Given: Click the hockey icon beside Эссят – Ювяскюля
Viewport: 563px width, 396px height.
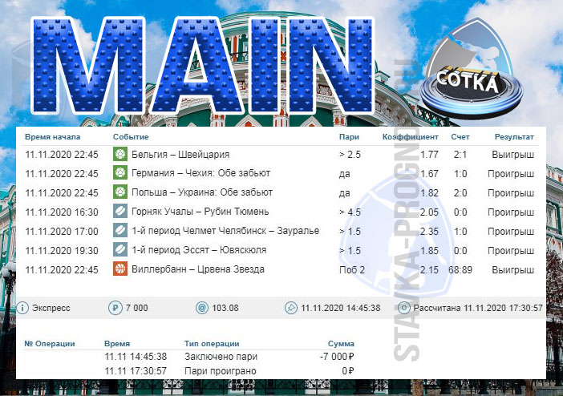Looking at the screenshot, I should [x=120, y=249].
